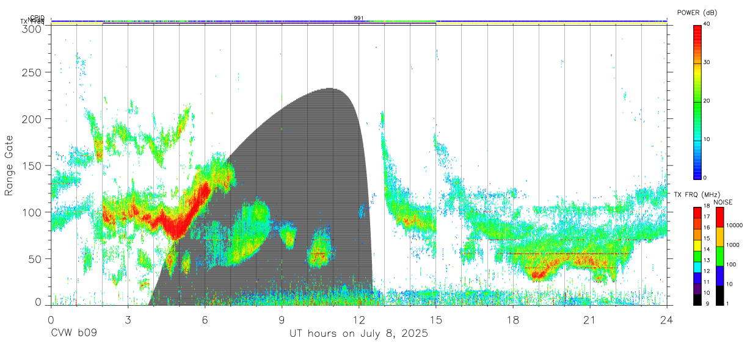Click the 1000 label on NOISE scale
Image resolution: width=750 pixels, height=346 pixels.
tap(732, 245)
